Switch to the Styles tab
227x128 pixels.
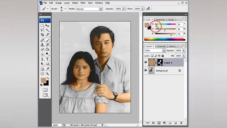pos(171,20)
